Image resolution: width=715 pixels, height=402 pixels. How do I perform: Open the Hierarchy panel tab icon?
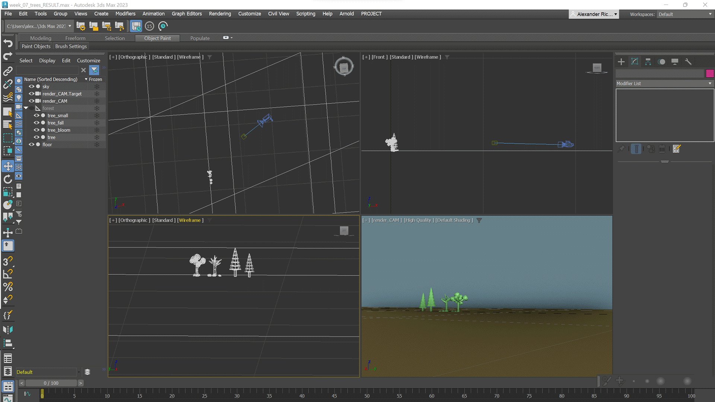648,62
